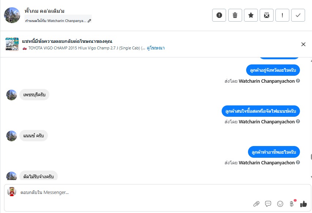Open saved replies speech bubble icon
312x213 pixels.
pos(268,204)
